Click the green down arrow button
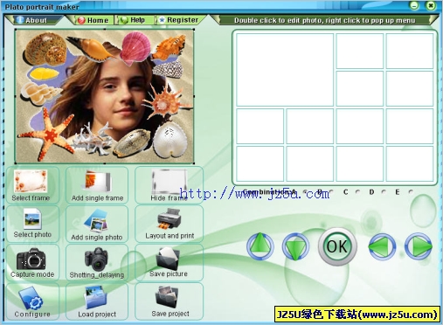 tap(295, 246)
